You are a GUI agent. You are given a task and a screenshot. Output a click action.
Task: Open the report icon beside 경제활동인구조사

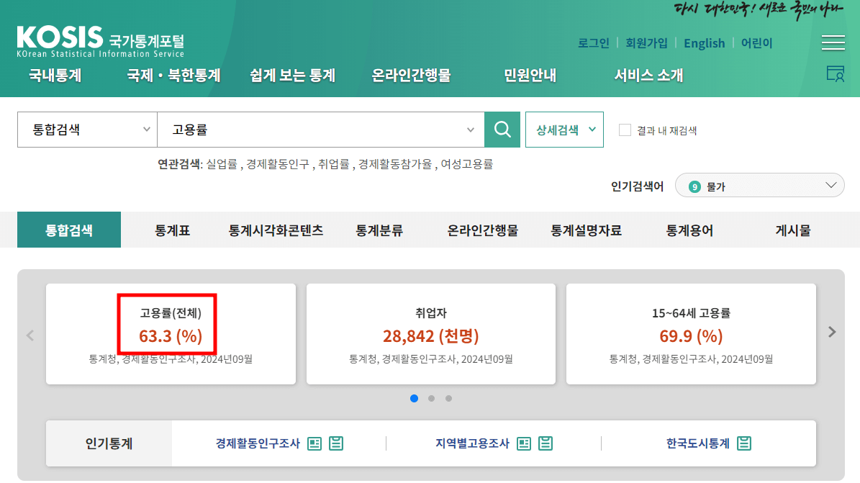pos(336,443)
